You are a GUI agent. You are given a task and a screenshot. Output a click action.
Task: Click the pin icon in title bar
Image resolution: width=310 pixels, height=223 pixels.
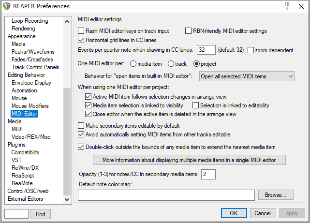(x=287, y=6)
